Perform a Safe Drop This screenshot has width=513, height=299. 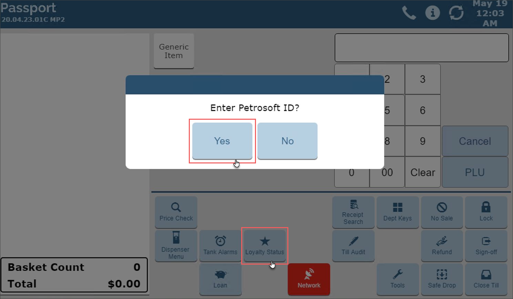coord(442,279)
